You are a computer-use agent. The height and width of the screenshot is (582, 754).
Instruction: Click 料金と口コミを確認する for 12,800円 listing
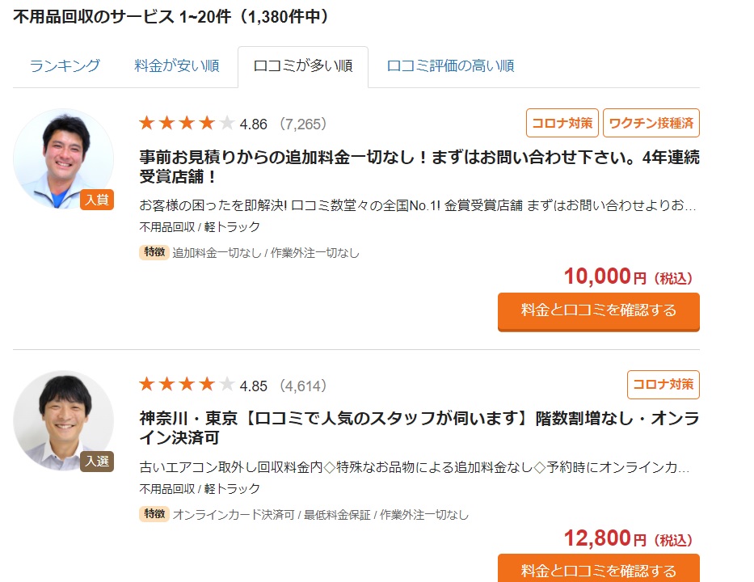tap(599, 568)
